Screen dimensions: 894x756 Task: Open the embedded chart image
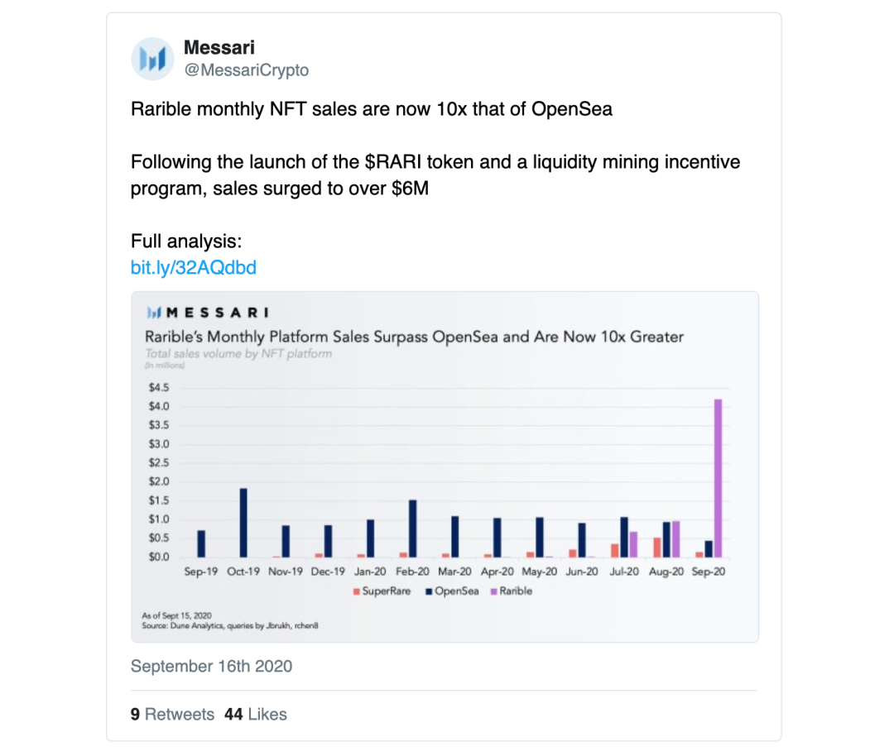tap(445, 467)
